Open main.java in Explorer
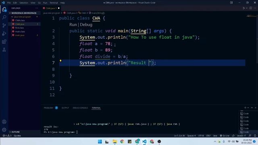 (20, 35)
